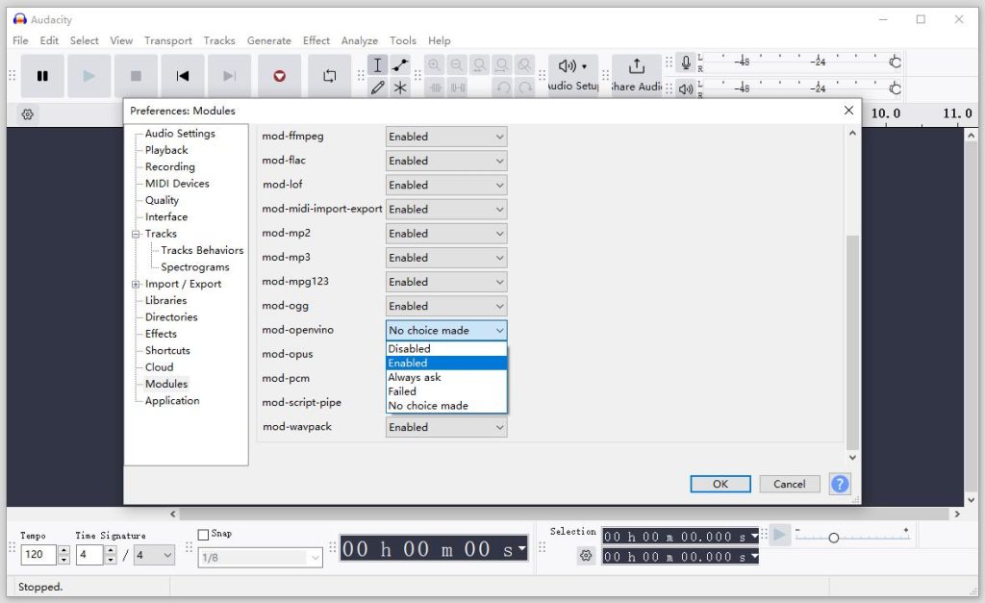
Task: Select the Multi-tool asterisk icon
Action: coord(399,88)
